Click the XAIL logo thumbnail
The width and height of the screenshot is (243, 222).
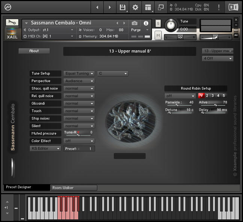click(12, 33)
